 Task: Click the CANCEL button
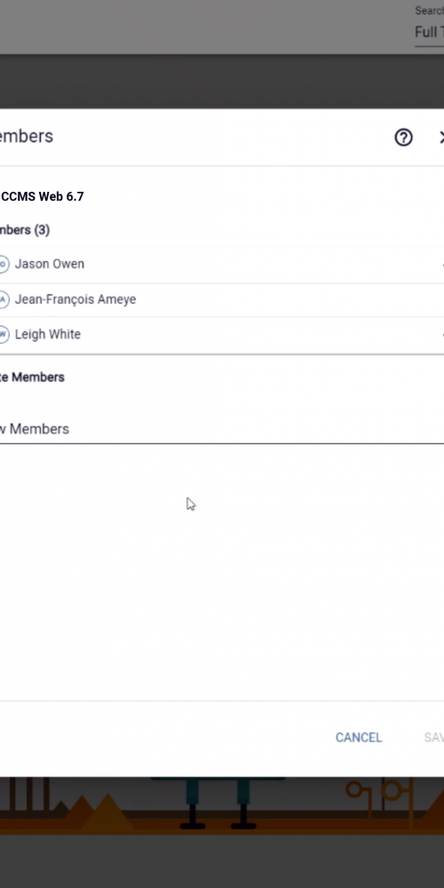pos(359,737)
